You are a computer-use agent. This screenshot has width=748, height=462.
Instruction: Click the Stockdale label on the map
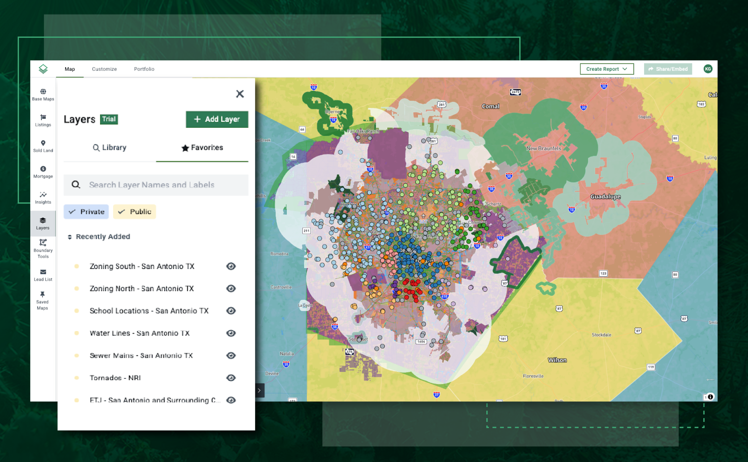(601, 335)
